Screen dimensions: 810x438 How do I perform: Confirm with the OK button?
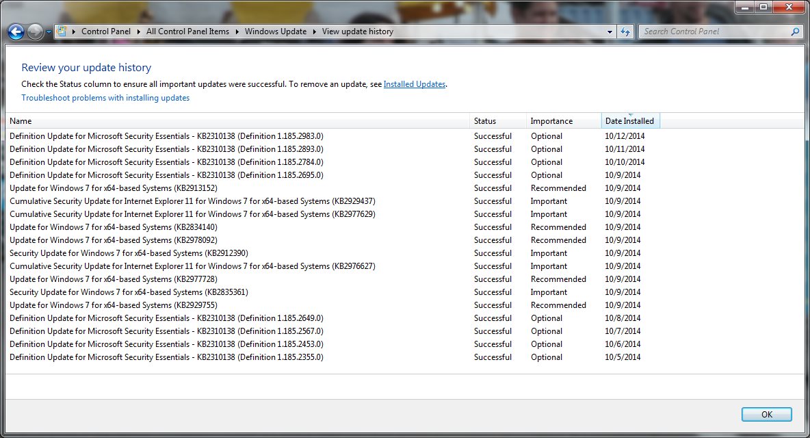pos(767,414)
